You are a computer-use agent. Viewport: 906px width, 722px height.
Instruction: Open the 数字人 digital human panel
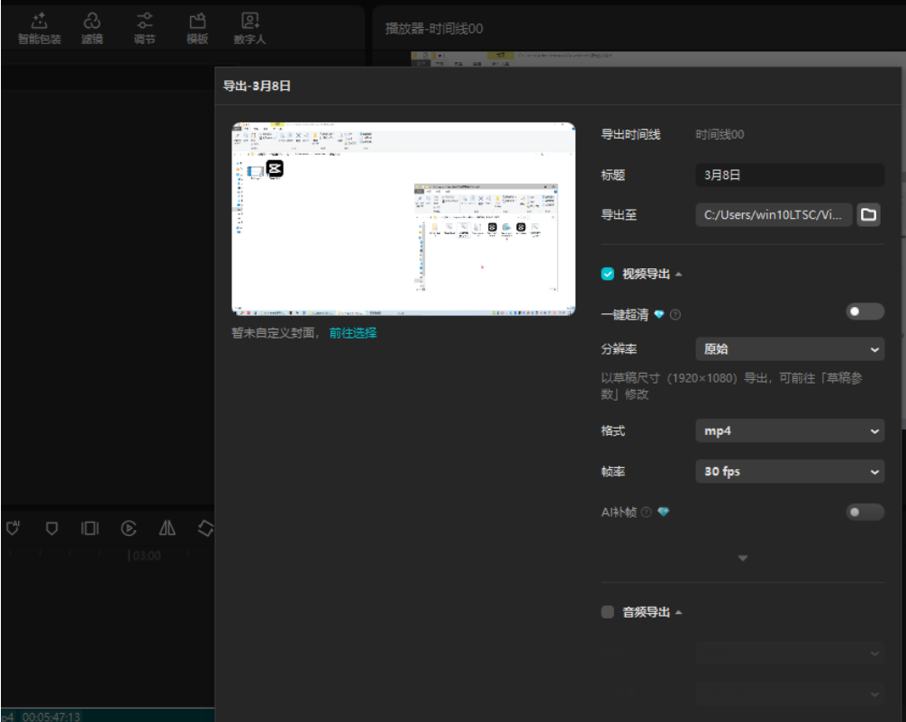pyautogui.click(x=249, y=29)
